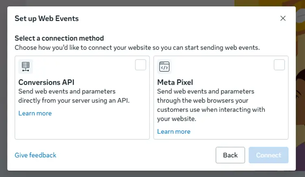Click the dimmed illustration behind the dialog
305x177 pixels.
pos(301,87)
